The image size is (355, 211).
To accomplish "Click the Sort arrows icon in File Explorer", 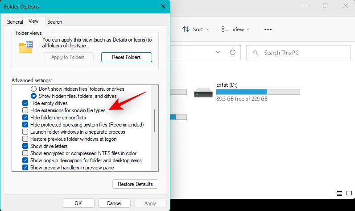I will click(186, 29).
